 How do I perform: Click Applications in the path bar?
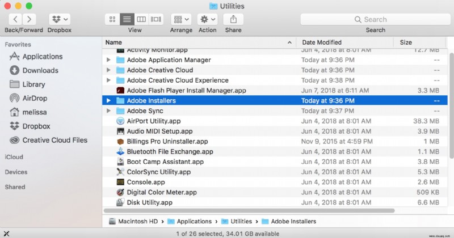[190, 222]
